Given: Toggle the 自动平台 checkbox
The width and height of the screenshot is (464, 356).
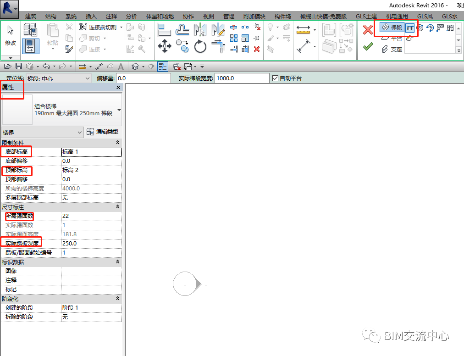Looking at the screenshot, I should click(275, 78).
